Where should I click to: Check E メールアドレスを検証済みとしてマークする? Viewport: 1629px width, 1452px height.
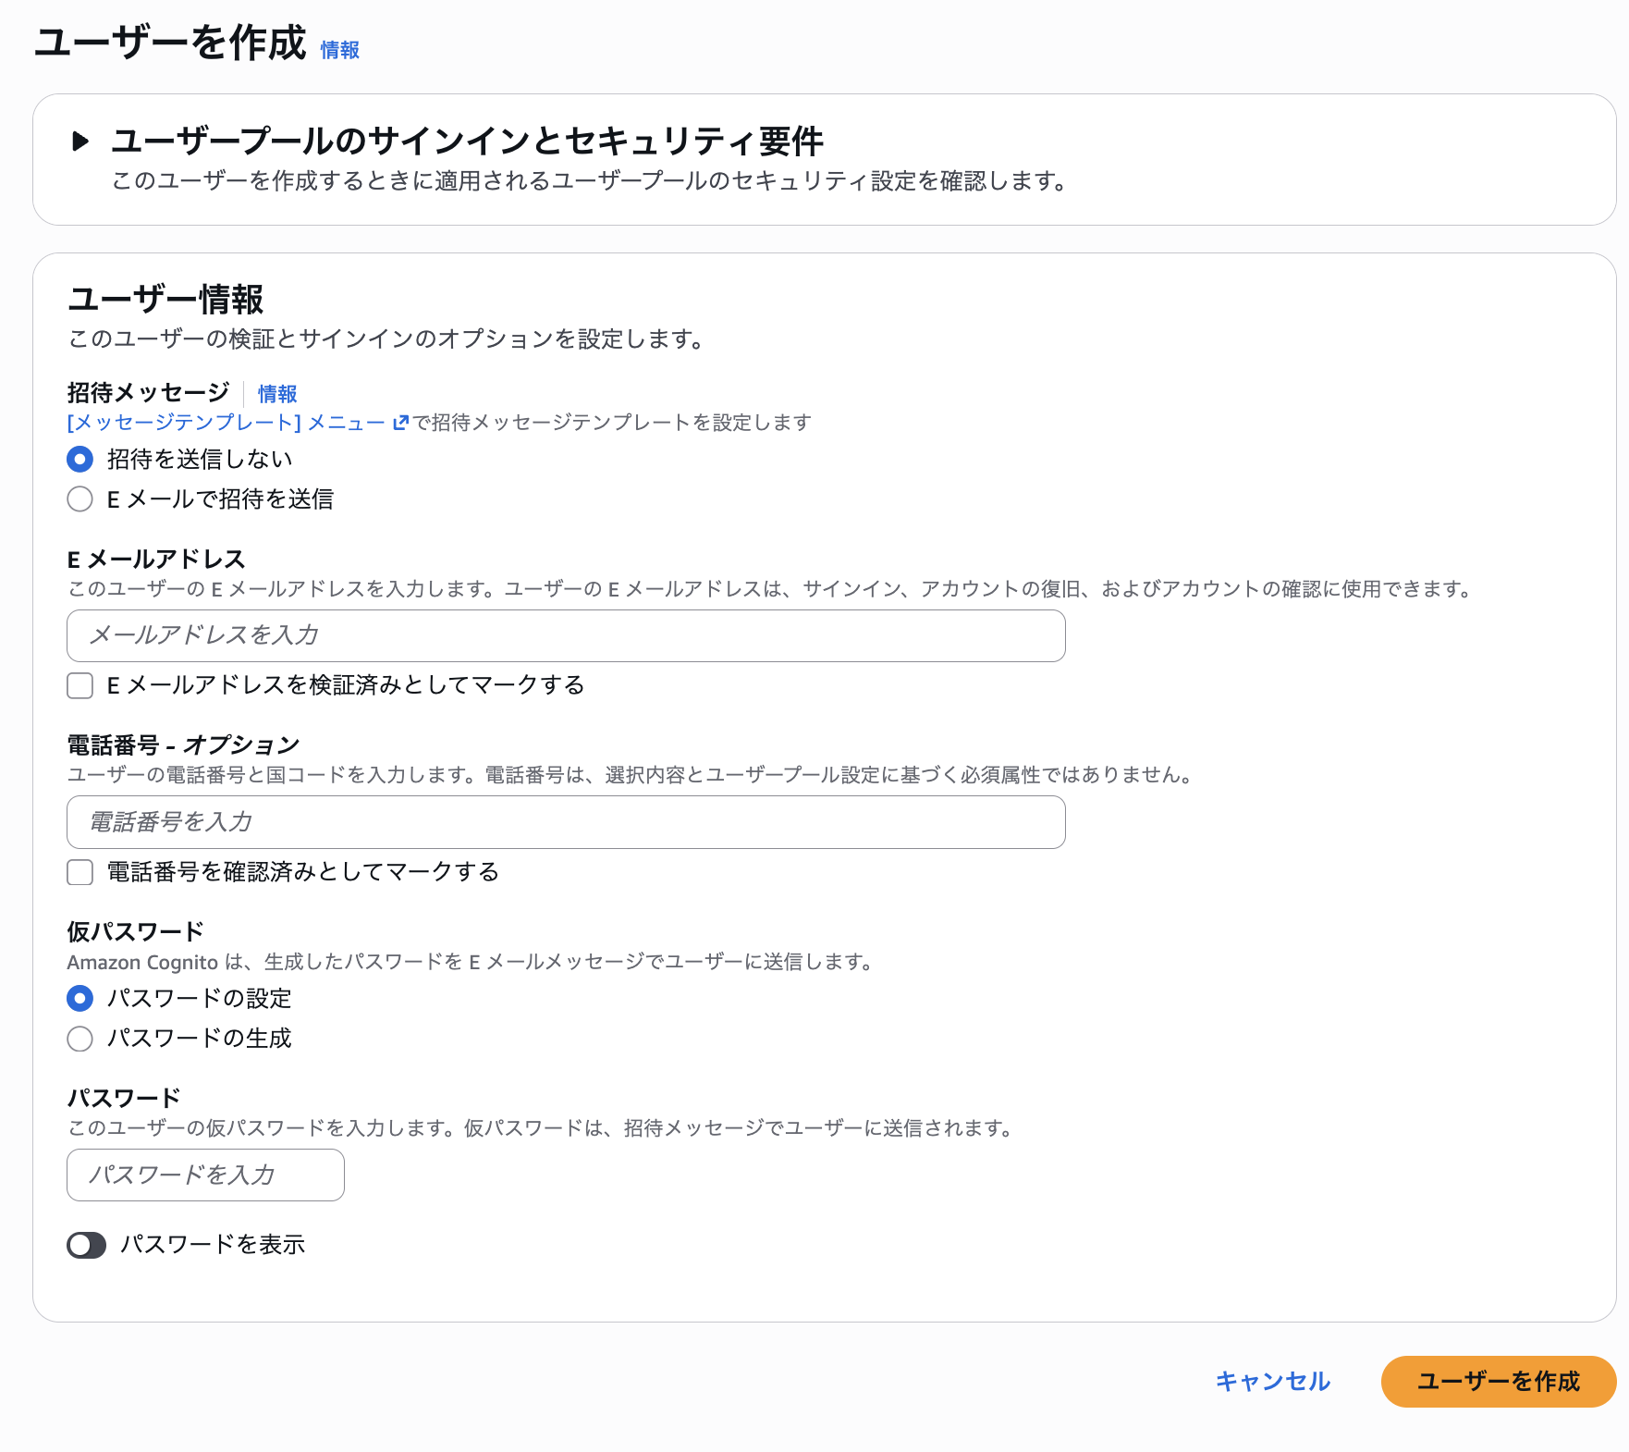click(x=80, y=685)
